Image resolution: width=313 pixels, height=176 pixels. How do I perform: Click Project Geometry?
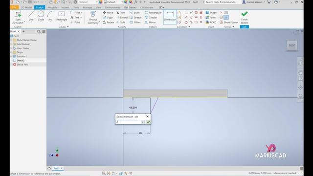93,18
